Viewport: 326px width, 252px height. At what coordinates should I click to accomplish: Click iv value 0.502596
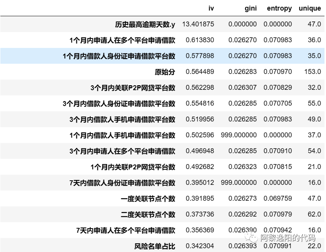200,135
